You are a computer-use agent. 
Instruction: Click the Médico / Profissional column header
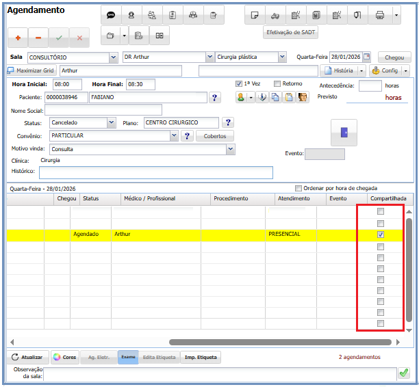(x=149, y=198)
